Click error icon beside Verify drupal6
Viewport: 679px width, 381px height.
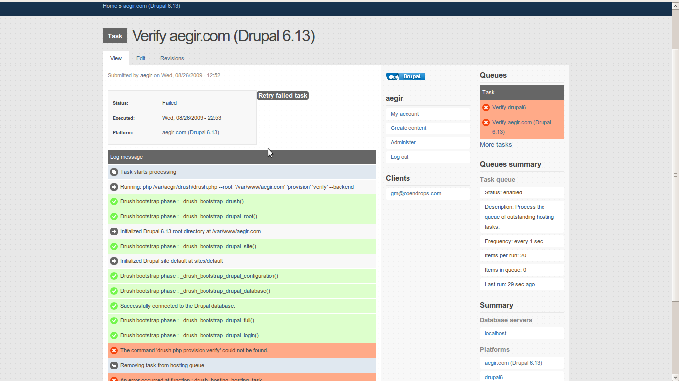pos(486,108)
